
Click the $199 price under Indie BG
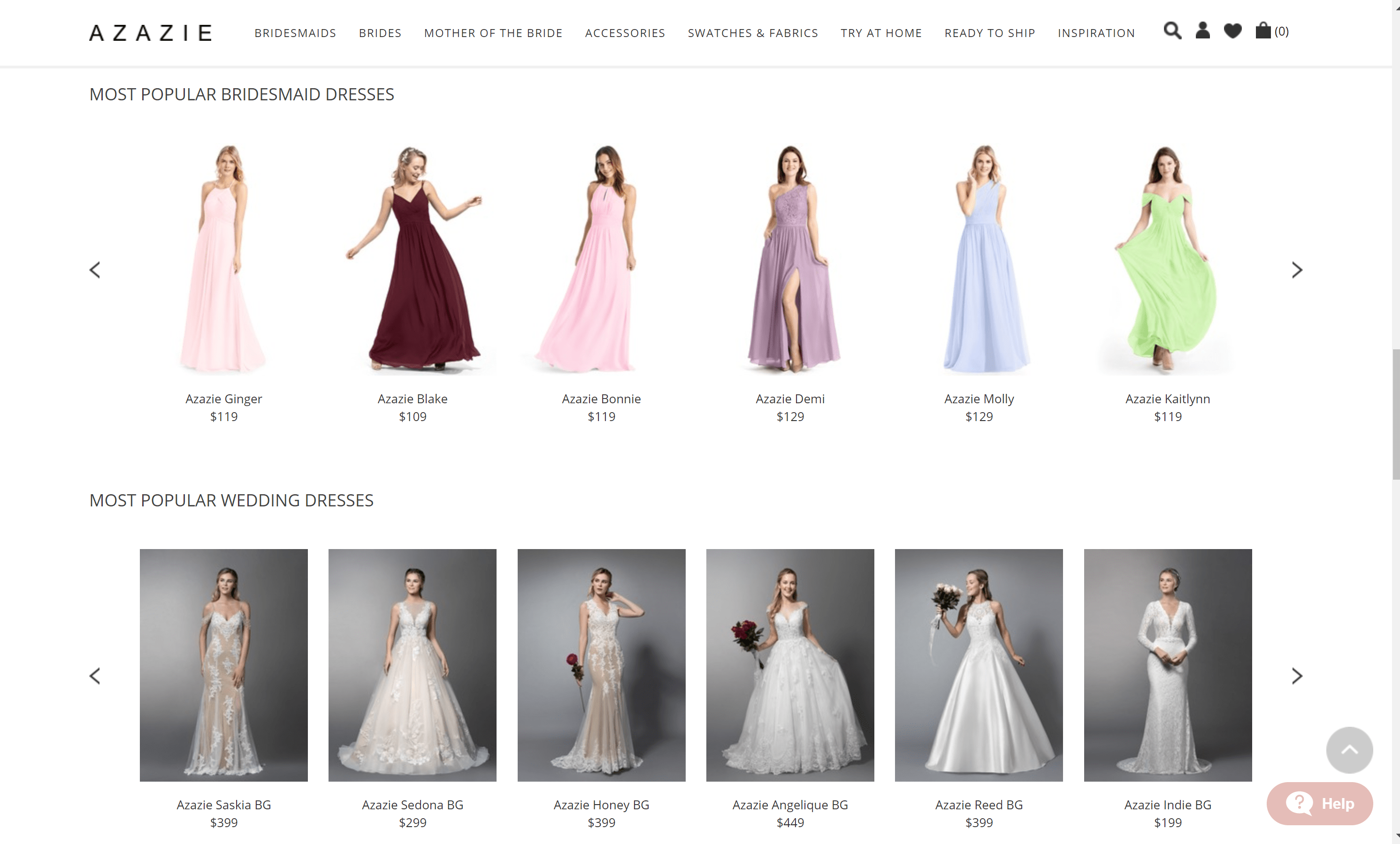[x=1168, y=822]
